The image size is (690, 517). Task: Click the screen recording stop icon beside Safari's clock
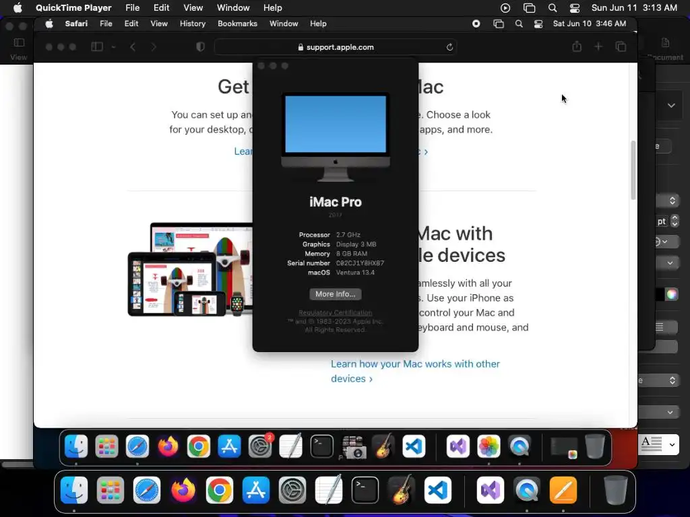[x=476, y=24]
